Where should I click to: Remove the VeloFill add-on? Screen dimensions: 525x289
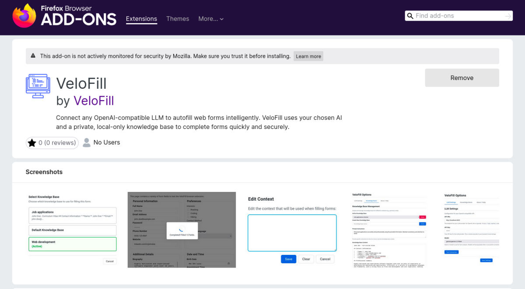pos(462,78)
